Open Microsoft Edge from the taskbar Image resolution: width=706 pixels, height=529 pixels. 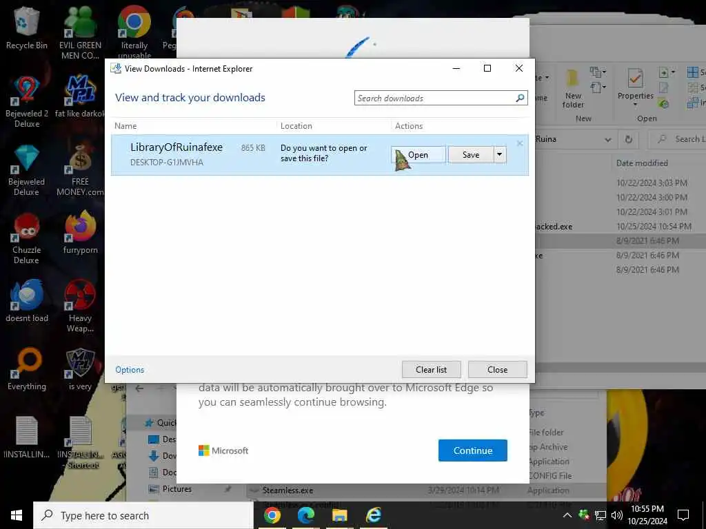305,515
